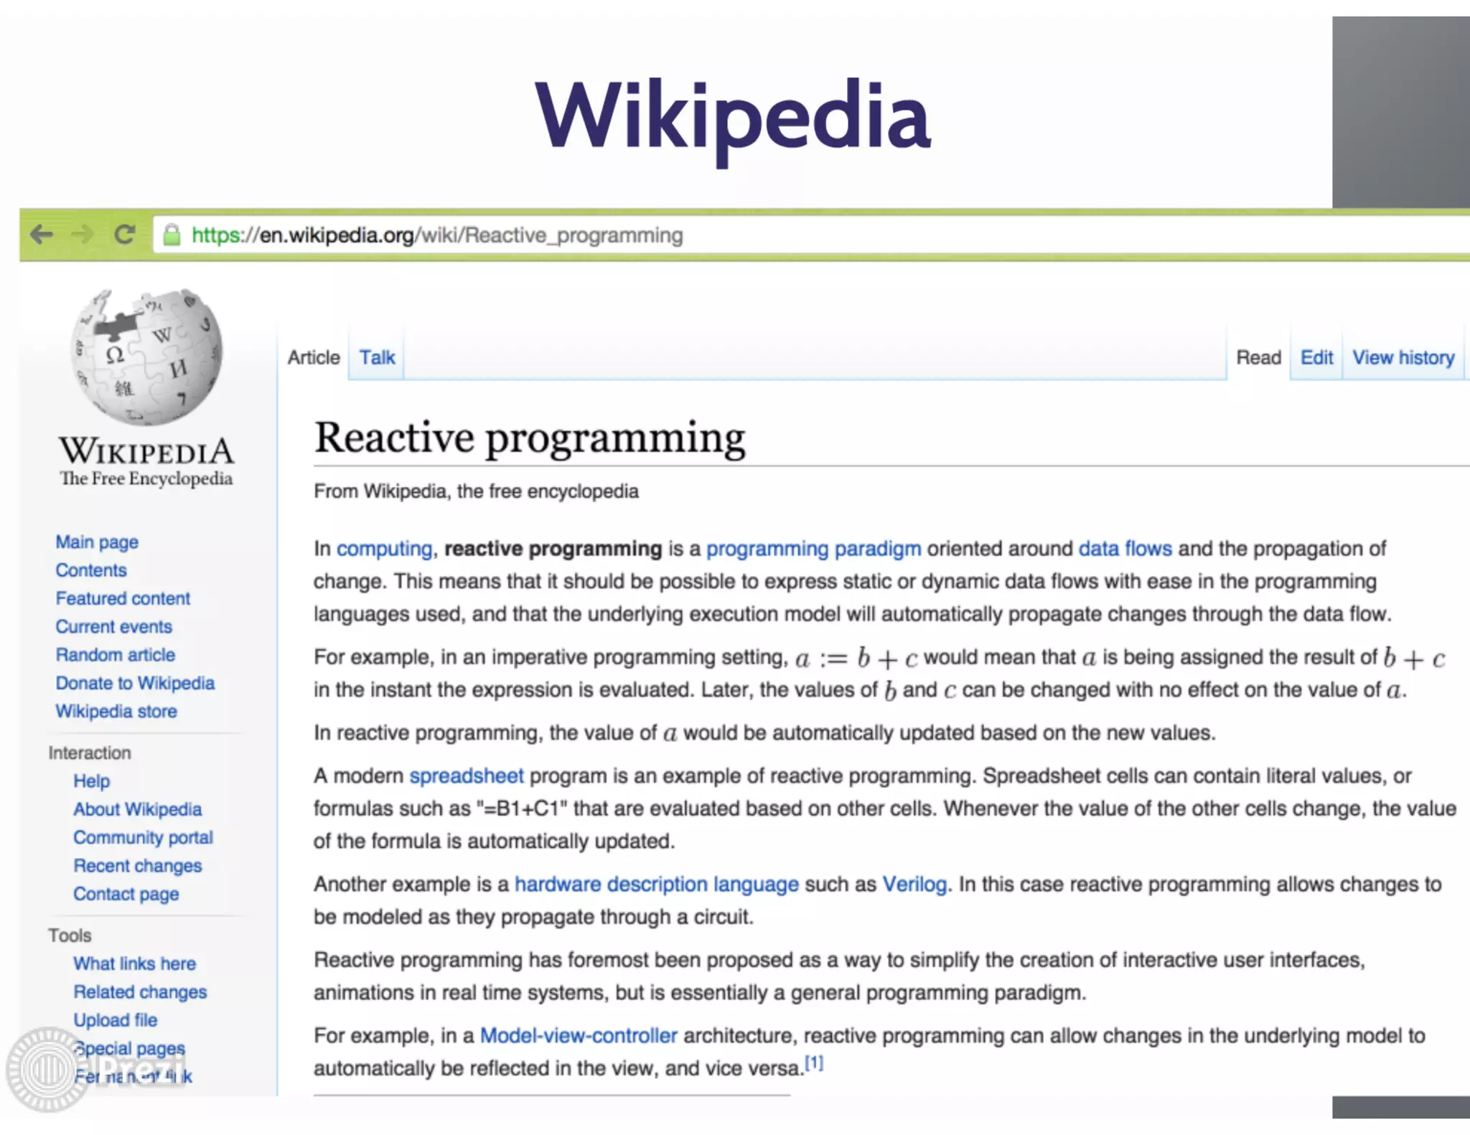Click Donate to Wikipedia link
Image resolution: width=1470 pixels, height=1135 pixels.
pos(135,683)
